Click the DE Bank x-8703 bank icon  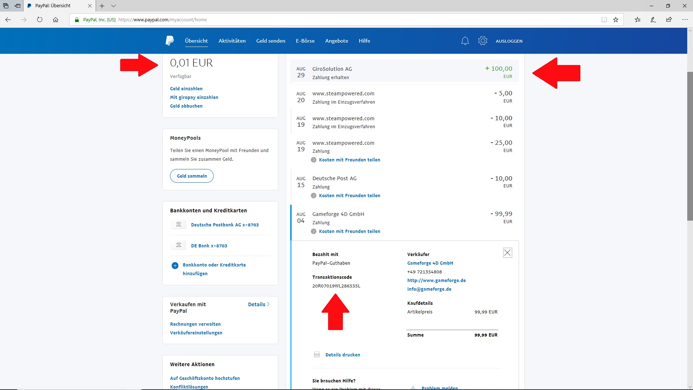point(179,245)
